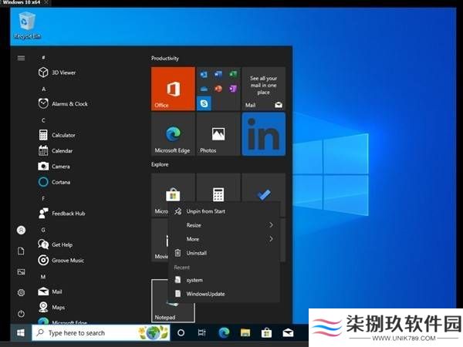The image size is (463, 347).
Task: Launch Edge from the taskbar
Action: 224,333
